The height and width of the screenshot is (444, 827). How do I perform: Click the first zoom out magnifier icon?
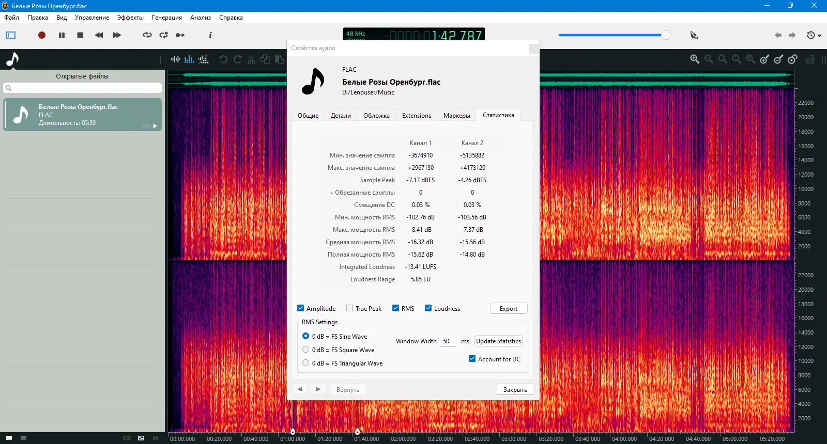point(709,59)
